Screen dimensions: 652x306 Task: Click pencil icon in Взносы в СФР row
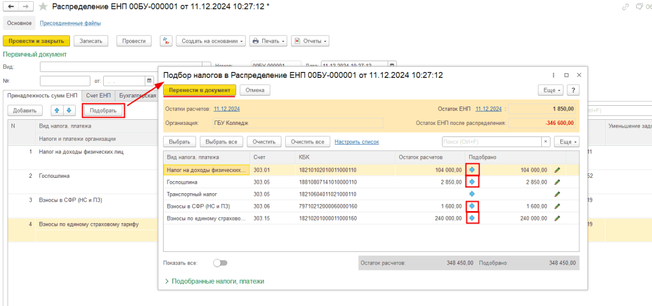click(x=558, y=206)
